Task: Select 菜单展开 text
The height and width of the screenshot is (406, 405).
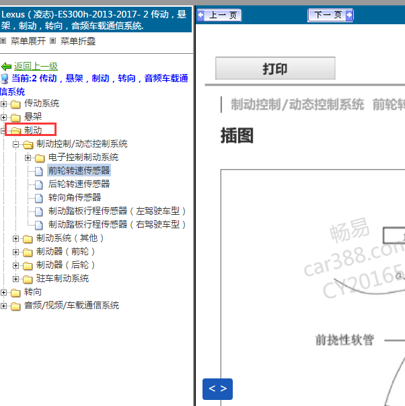Action: click(x=28, y=41)
